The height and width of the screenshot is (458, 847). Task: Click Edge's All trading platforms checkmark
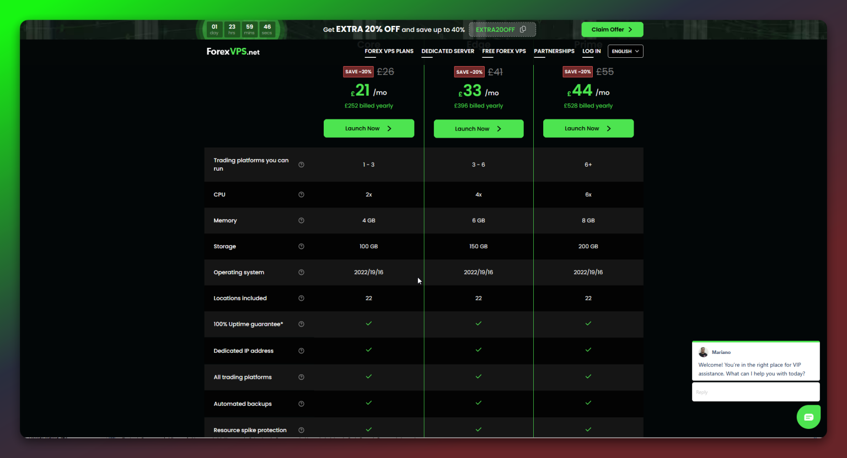coord(478,377)
